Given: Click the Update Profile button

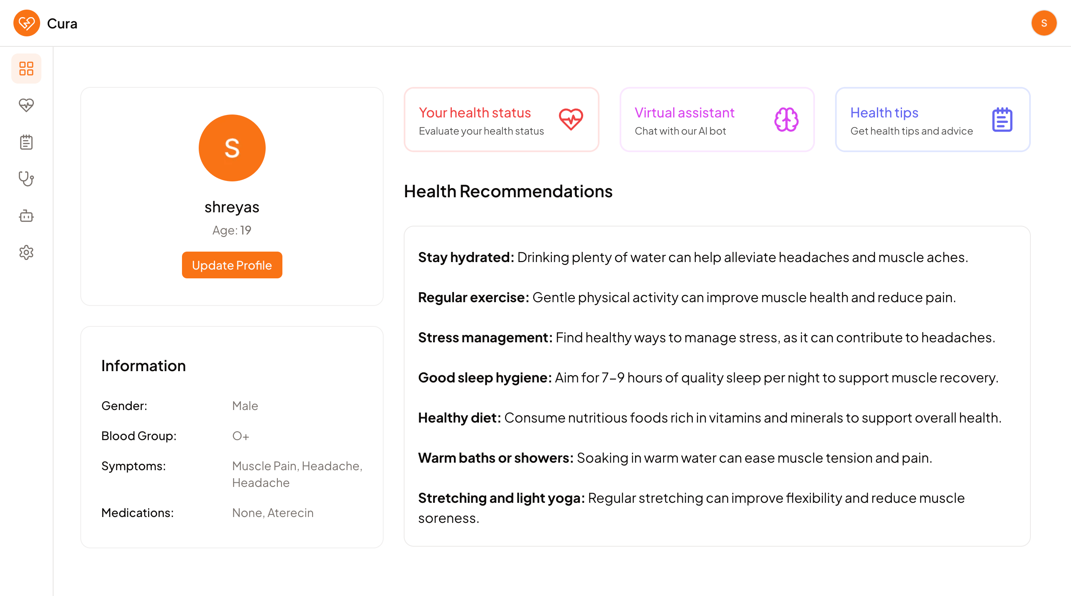Looking at the screenshot, I should [232, 265].
